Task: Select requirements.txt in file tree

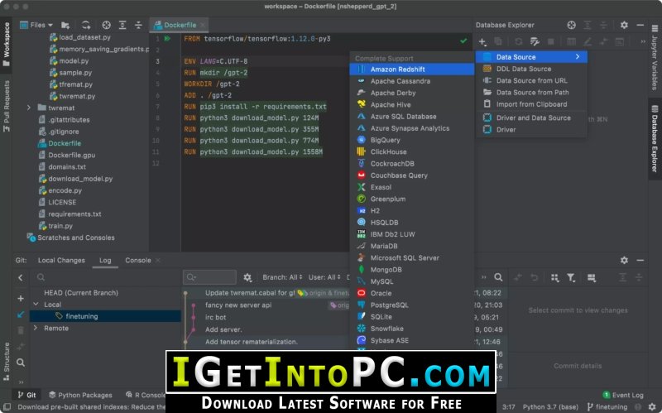Action: [74, 214]
